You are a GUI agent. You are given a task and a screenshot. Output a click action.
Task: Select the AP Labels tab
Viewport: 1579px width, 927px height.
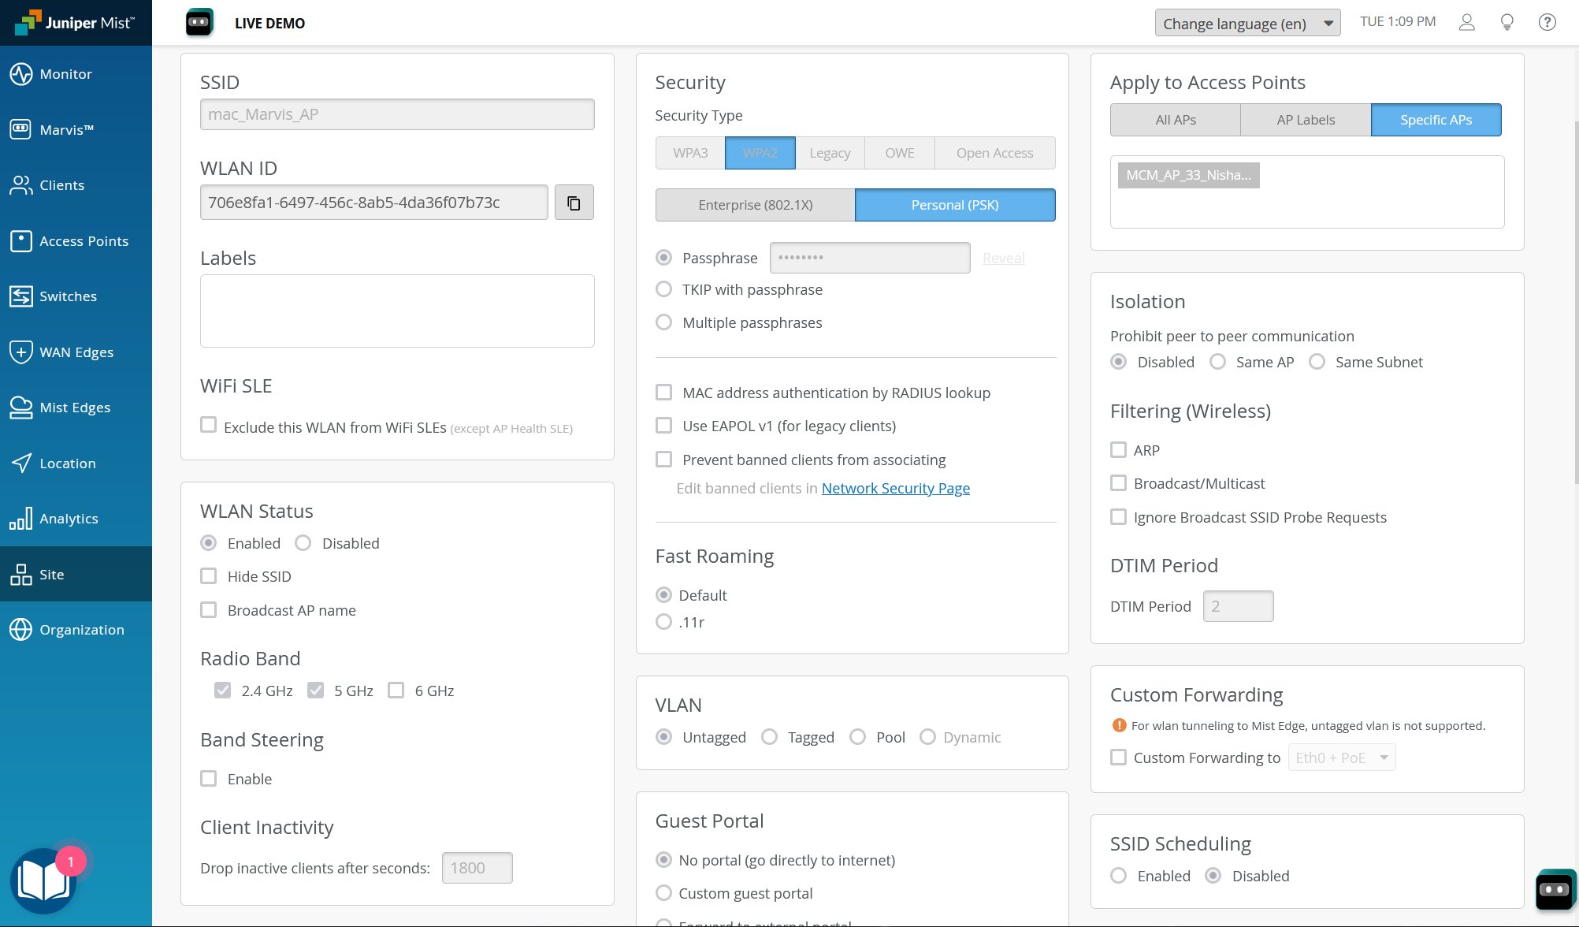(x=1306, y=118)
